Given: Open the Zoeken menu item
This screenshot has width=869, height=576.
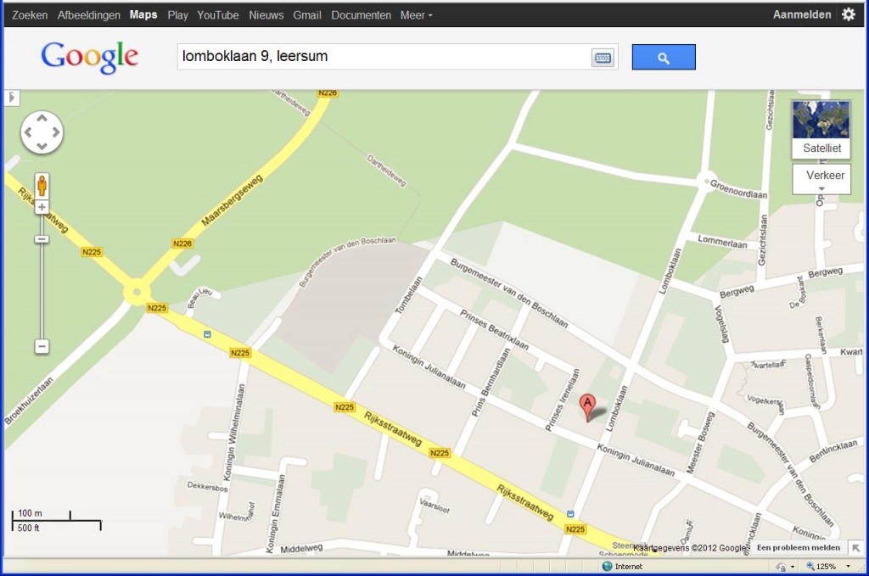Looking at the screenshot, I should point(30,15).
